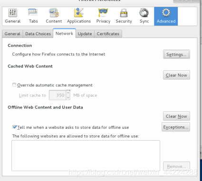Open offline data Exceptions dialog
The width and height of the screenshot is (202, 181).
click(x=176, y=127)
